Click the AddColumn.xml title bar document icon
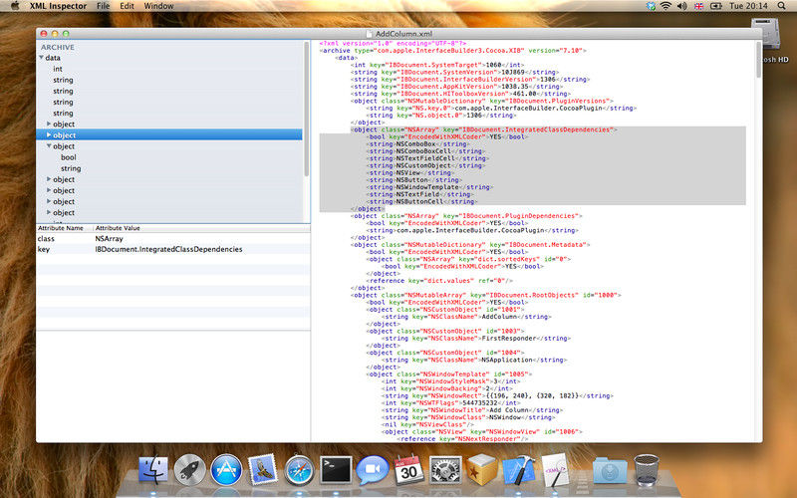Viewport: 797px width, 498px height. coord(369,34)
